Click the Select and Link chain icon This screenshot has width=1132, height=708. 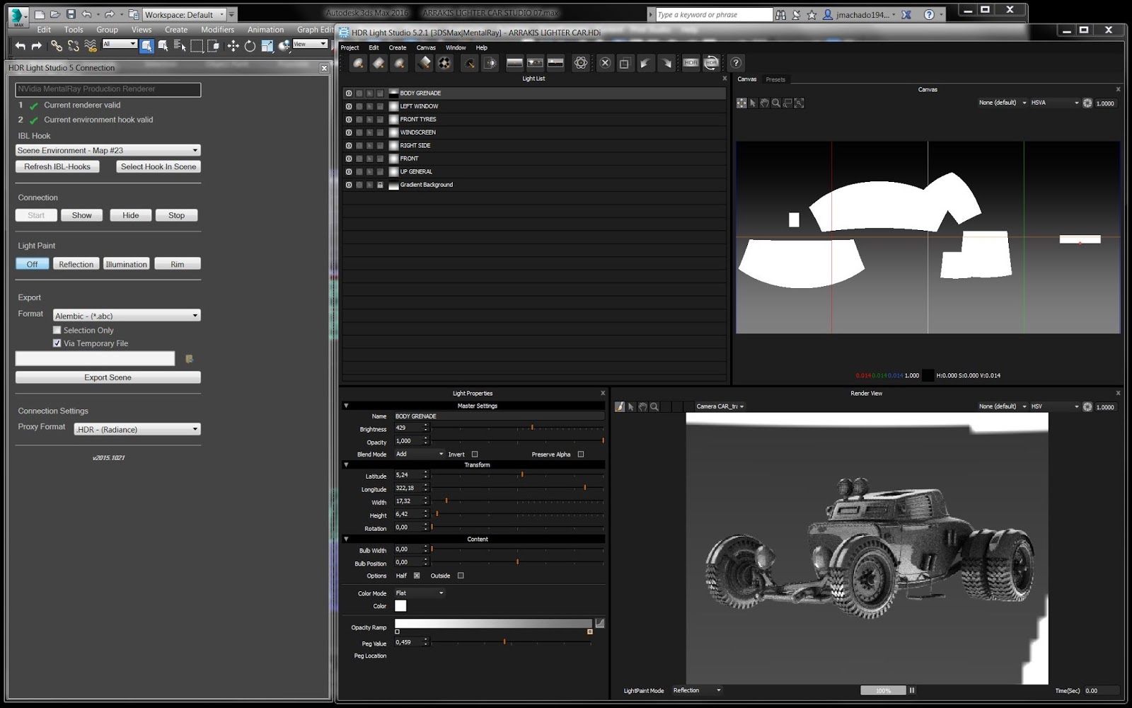point(57,46)
